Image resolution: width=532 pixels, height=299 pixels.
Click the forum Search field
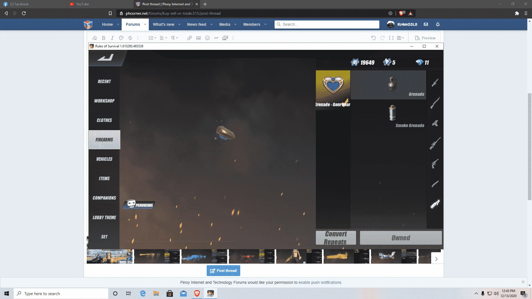click(x=327, y=24)
